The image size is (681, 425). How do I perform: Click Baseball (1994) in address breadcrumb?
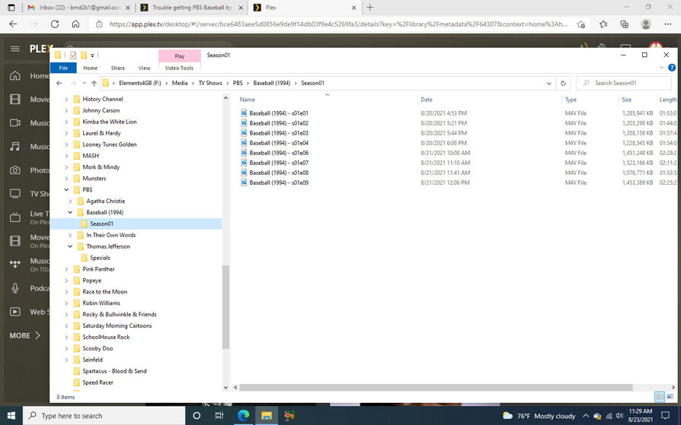(x=271, y=84)
